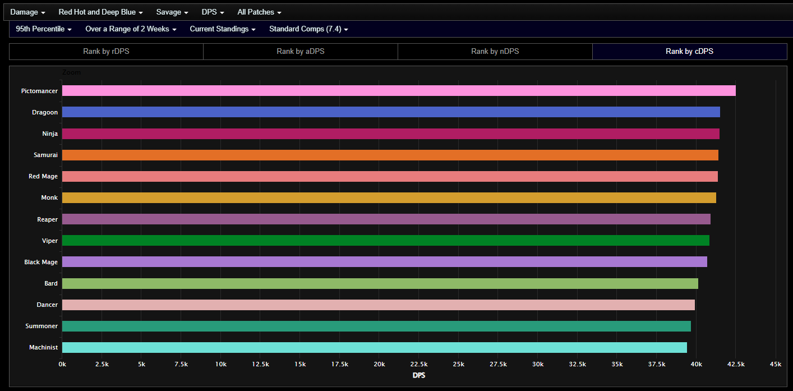
Task: Click the Monk axis label
Action: coord(49,197)
